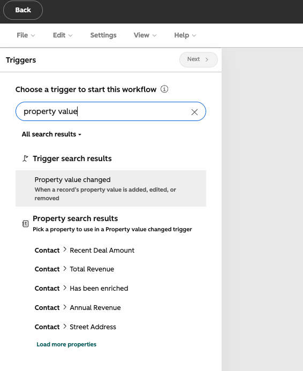Click the flag icon next to Trigger search results
This screenshot has width=303, height=371.
click(x=25, y=158)
